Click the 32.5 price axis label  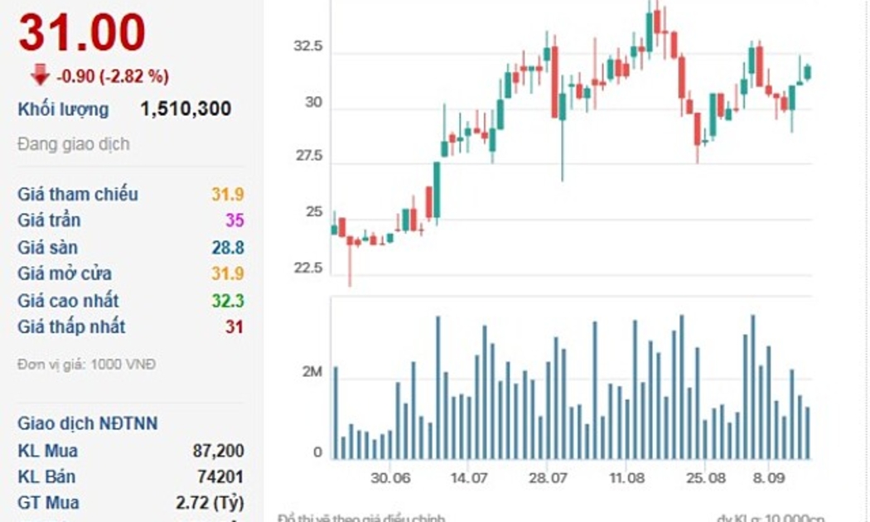point(307,47)
